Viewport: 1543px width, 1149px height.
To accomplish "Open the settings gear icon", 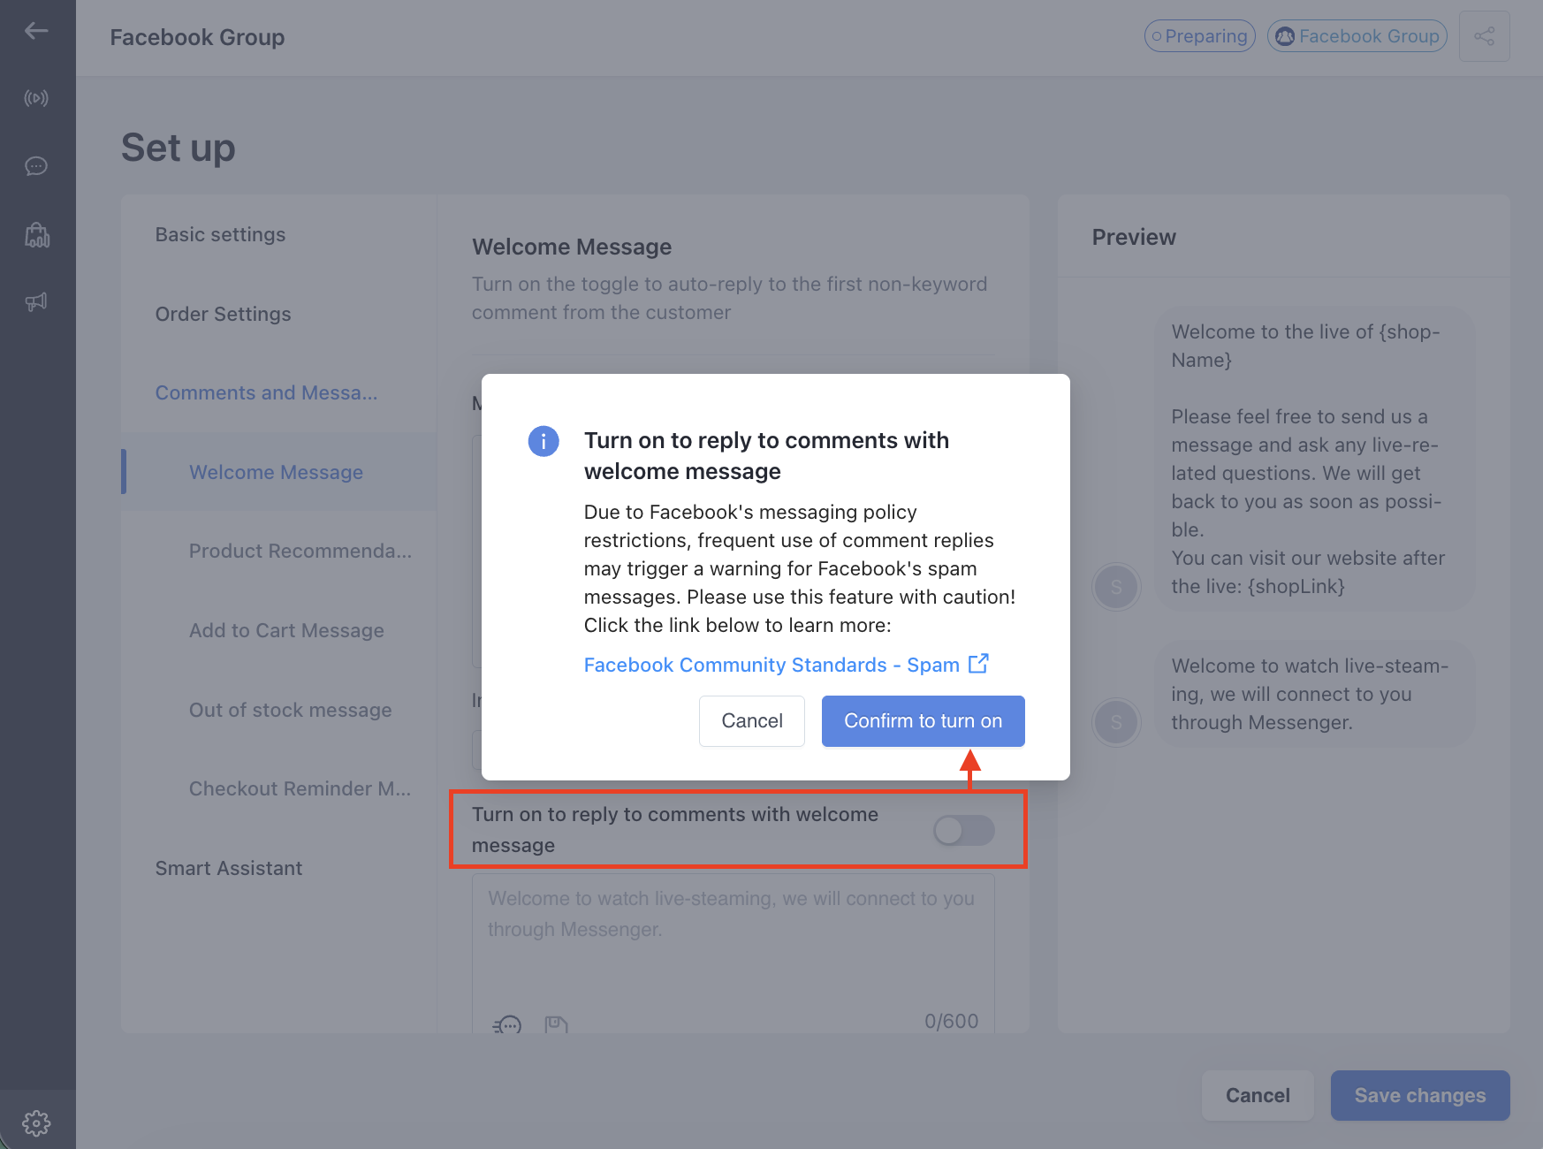I will point(36,1123).
